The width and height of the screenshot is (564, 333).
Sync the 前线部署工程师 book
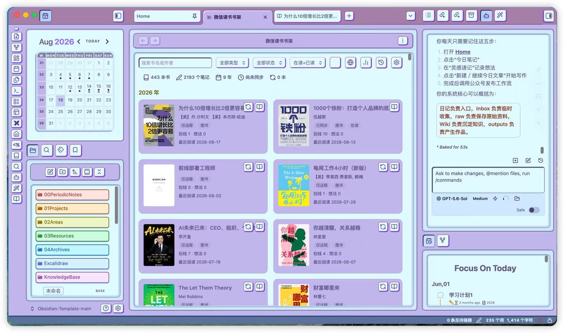(249, 166)
